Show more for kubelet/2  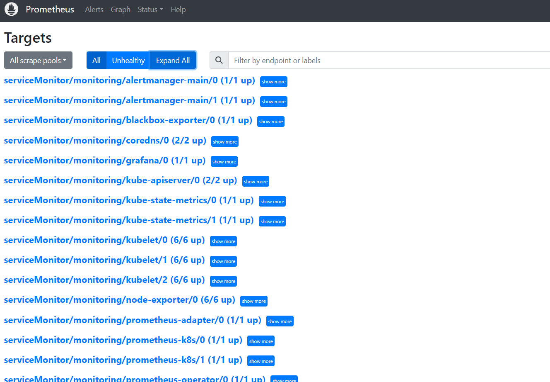pyautogui.click(x=224, y=281)
